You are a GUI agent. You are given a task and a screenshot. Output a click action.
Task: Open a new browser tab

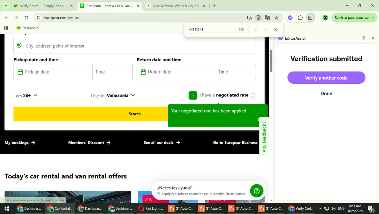coord(214,6)
